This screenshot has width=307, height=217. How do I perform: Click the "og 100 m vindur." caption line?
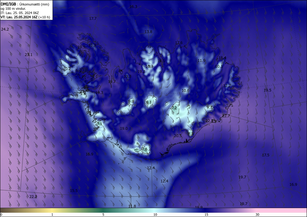point(13,9)
